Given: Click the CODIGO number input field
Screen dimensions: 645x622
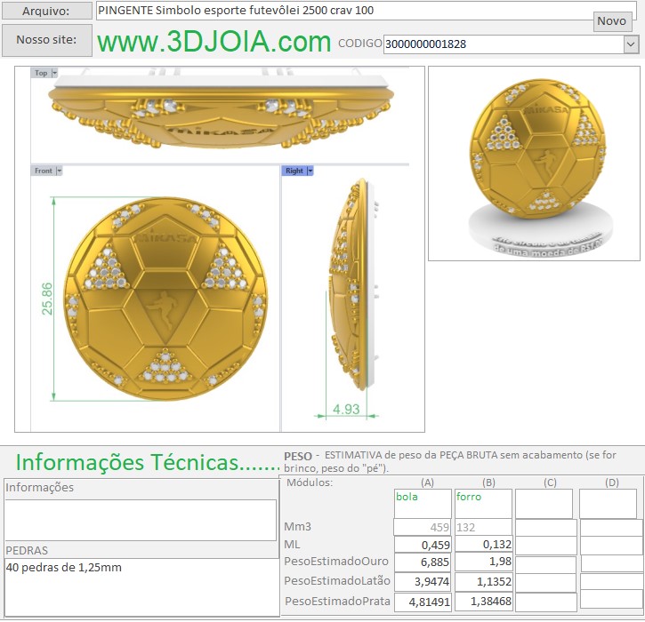Looking at the screenshot, I should click(x=503, y=44).
